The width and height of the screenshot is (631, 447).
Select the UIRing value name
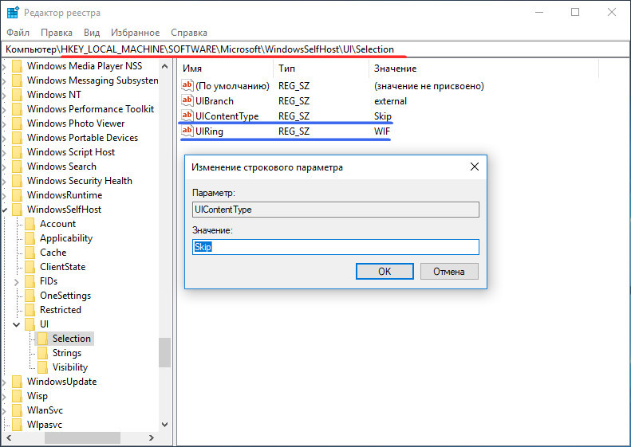(209, 131)
